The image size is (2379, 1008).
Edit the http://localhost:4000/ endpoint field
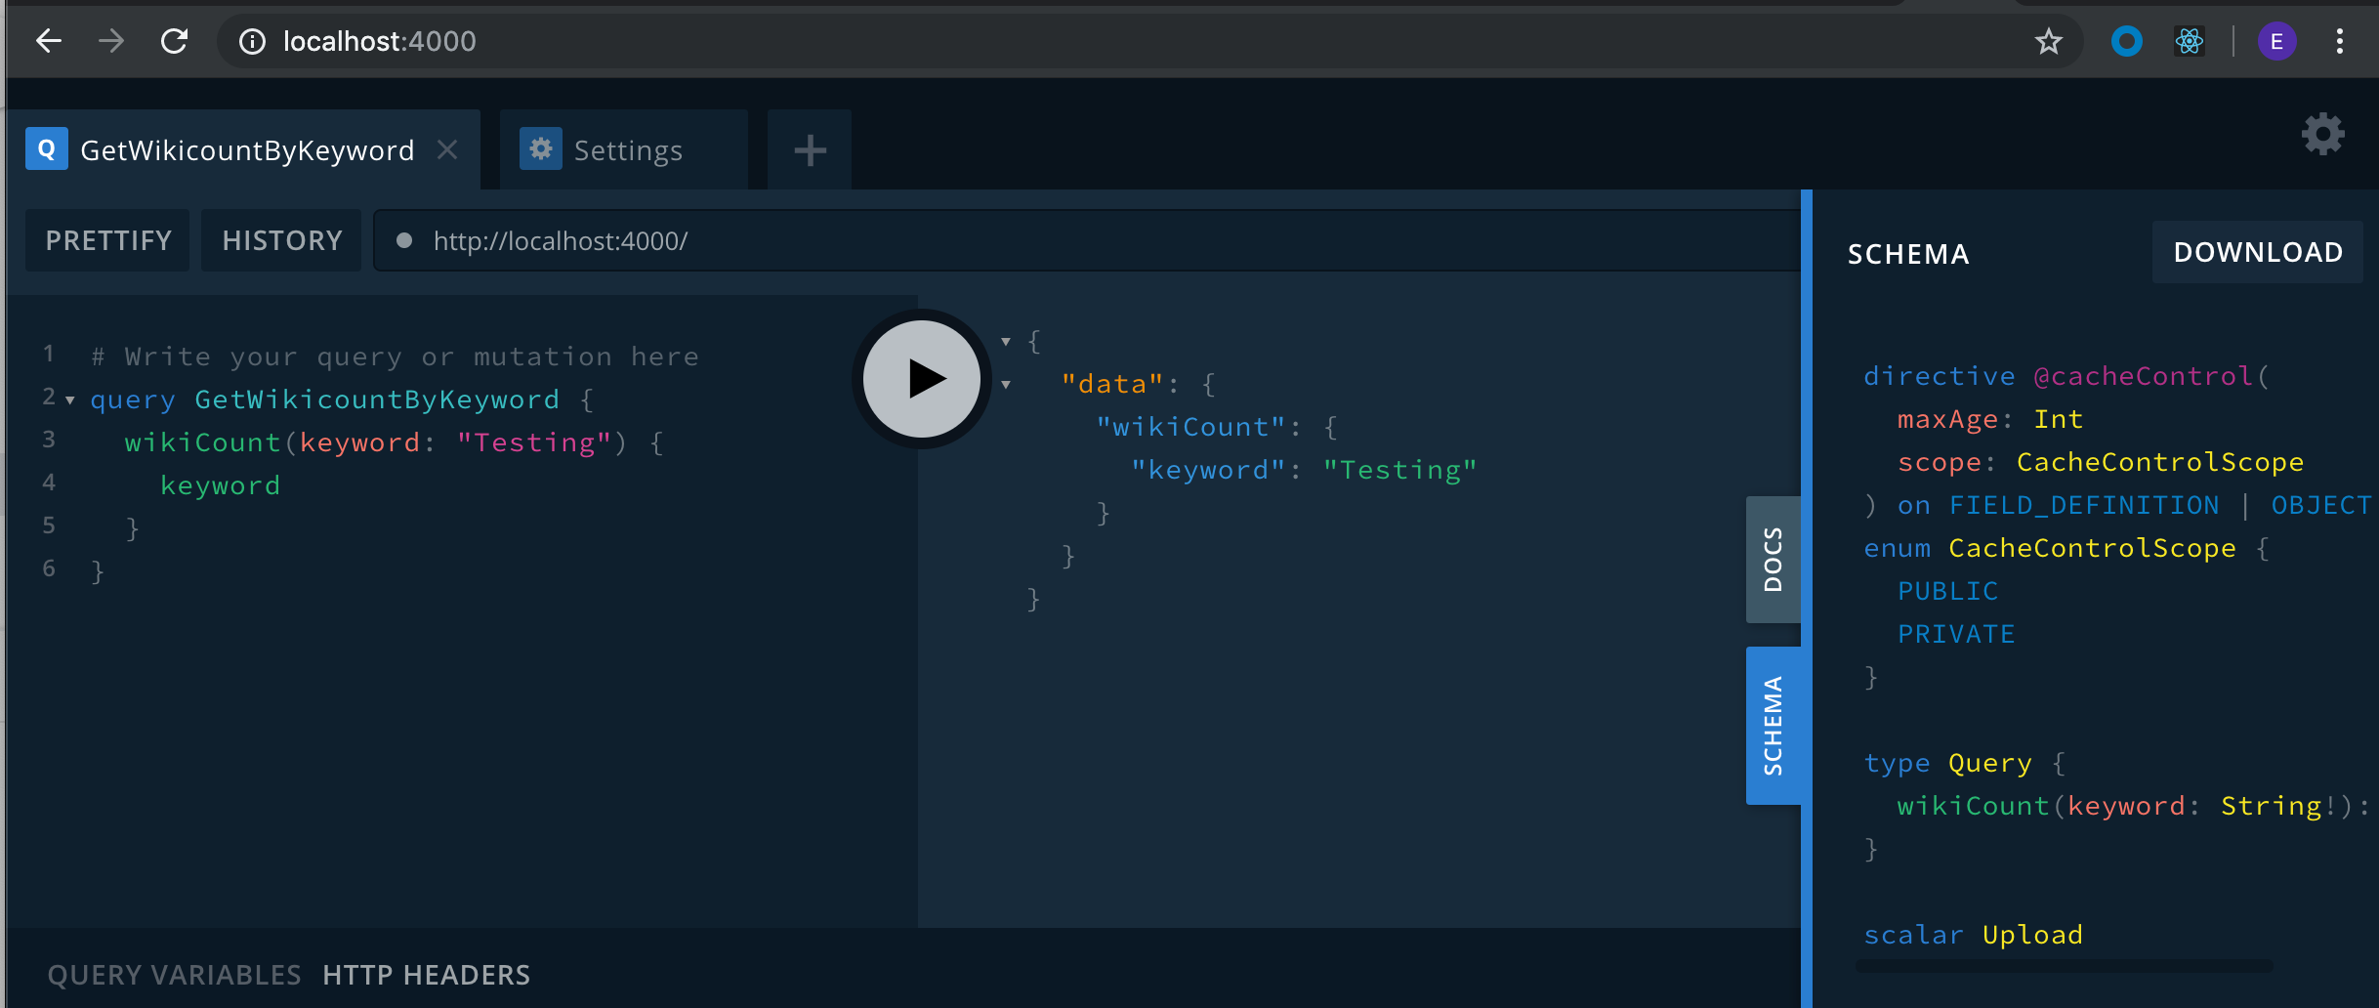[x=1086, y=240]
